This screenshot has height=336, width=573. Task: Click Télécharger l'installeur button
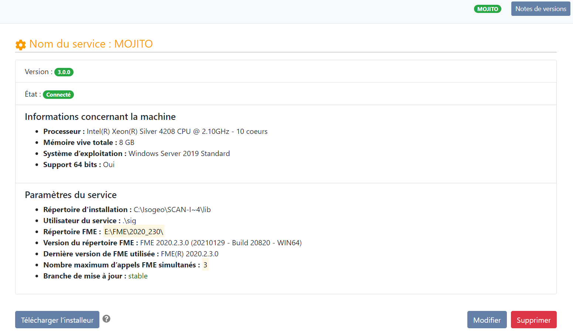(57, 320)
